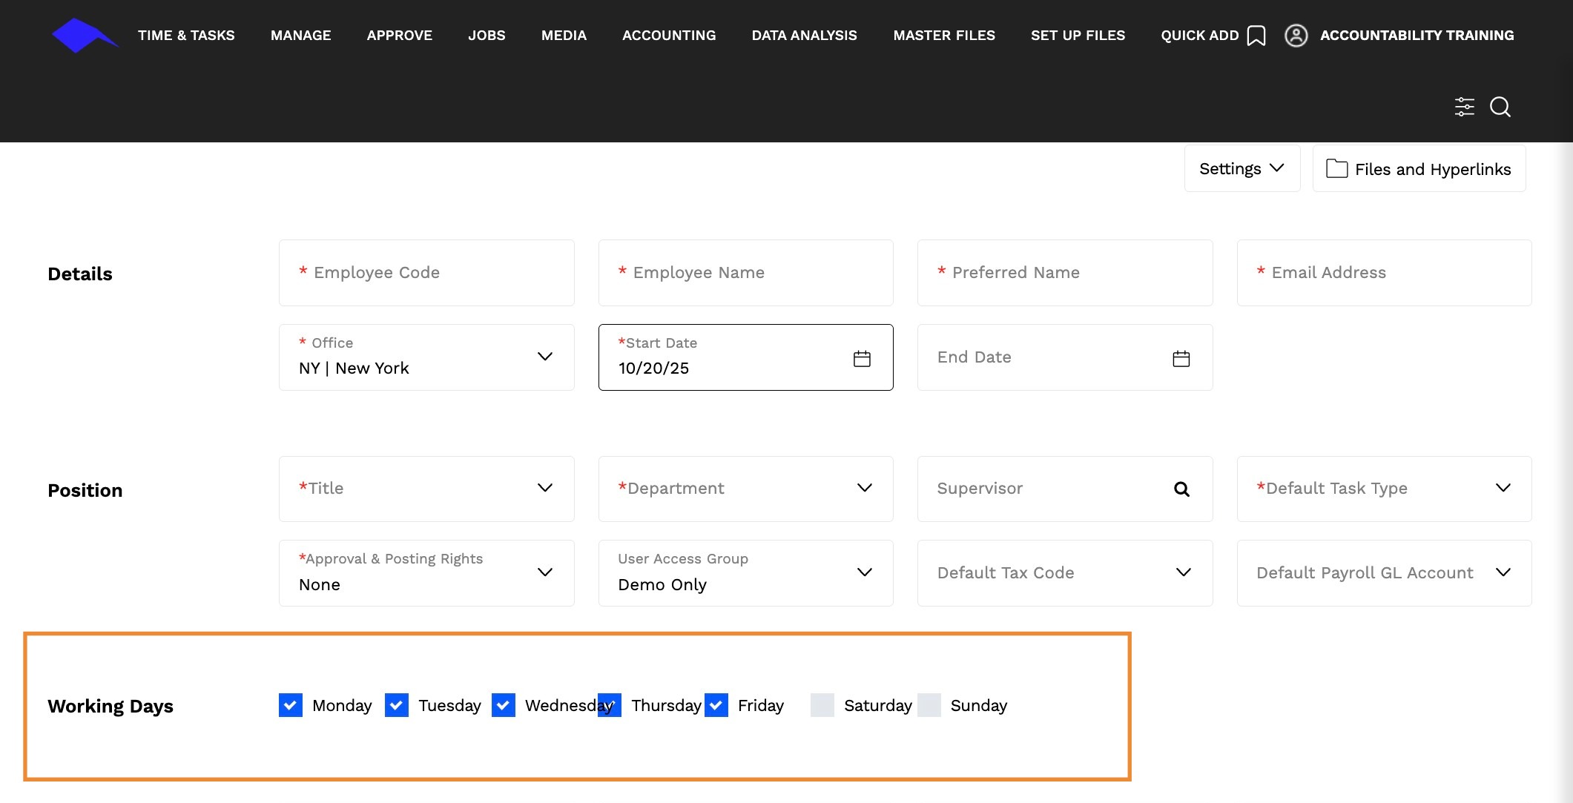
Task: Click the Position section heading
Action: pos(85,490)
